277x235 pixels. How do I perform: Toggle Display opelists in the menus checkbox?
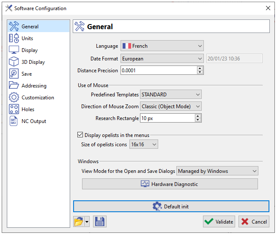point(80,135)
